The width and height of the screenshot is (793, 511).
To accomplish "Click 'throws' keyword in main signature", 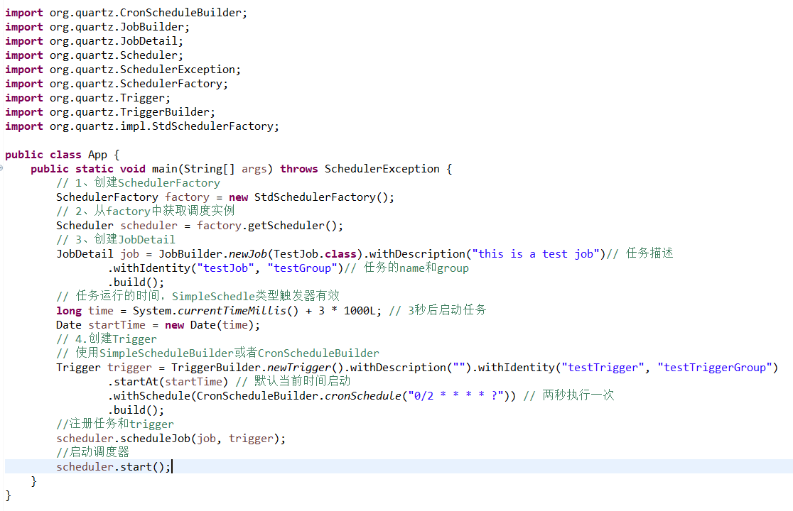I will [x=299, y=169].
